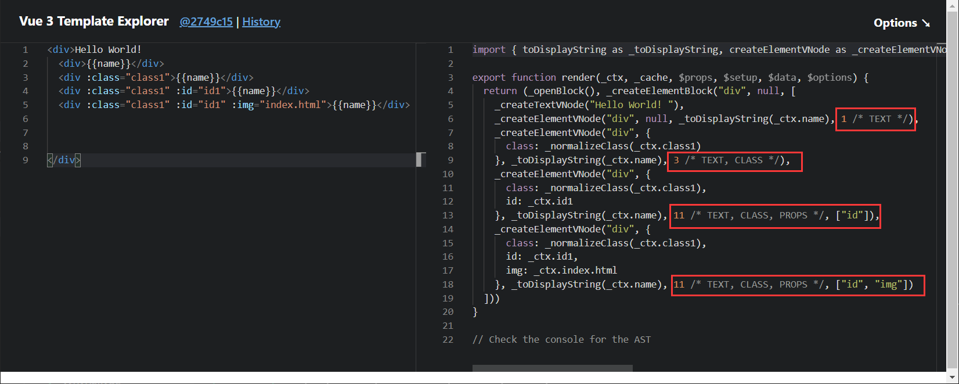The height and width of the screenshot is (384, 959).
Task: Click the closing '</div>' tag in template
Action: pos(64,160)
